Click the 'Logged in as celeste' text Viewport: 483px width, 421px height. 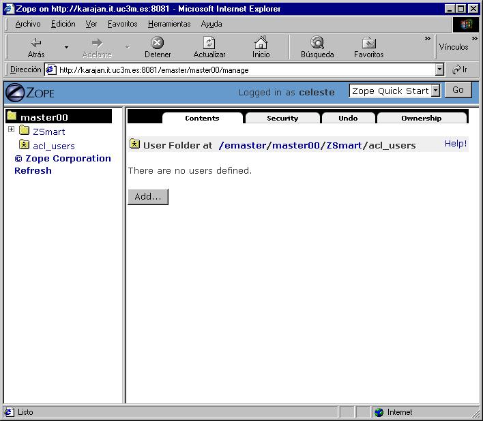[287, 92]
